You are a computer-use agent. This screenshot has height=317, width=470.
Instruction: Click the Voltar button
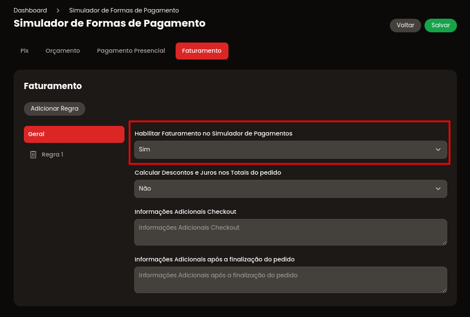[405, 26]
